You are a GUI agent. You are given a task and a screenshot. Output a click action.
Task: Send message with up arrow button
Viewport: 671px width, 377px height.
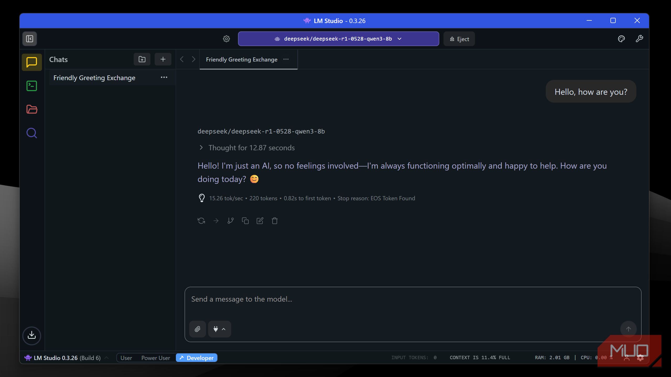click(628, 329)
